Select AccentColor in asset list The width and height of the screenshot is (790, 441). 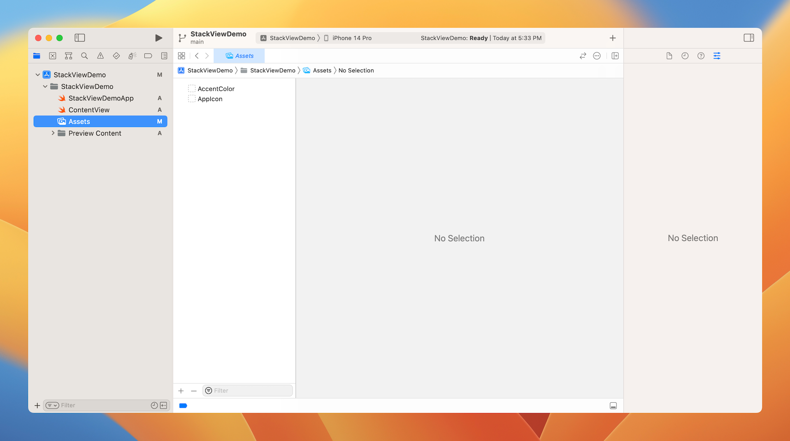coord(216,89)
